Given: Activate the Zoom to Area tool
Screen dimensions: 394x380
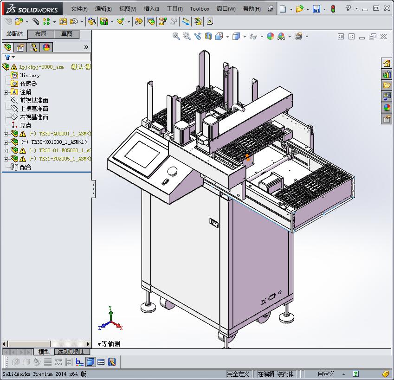Looking at the screenshot, I should [187, 36].
